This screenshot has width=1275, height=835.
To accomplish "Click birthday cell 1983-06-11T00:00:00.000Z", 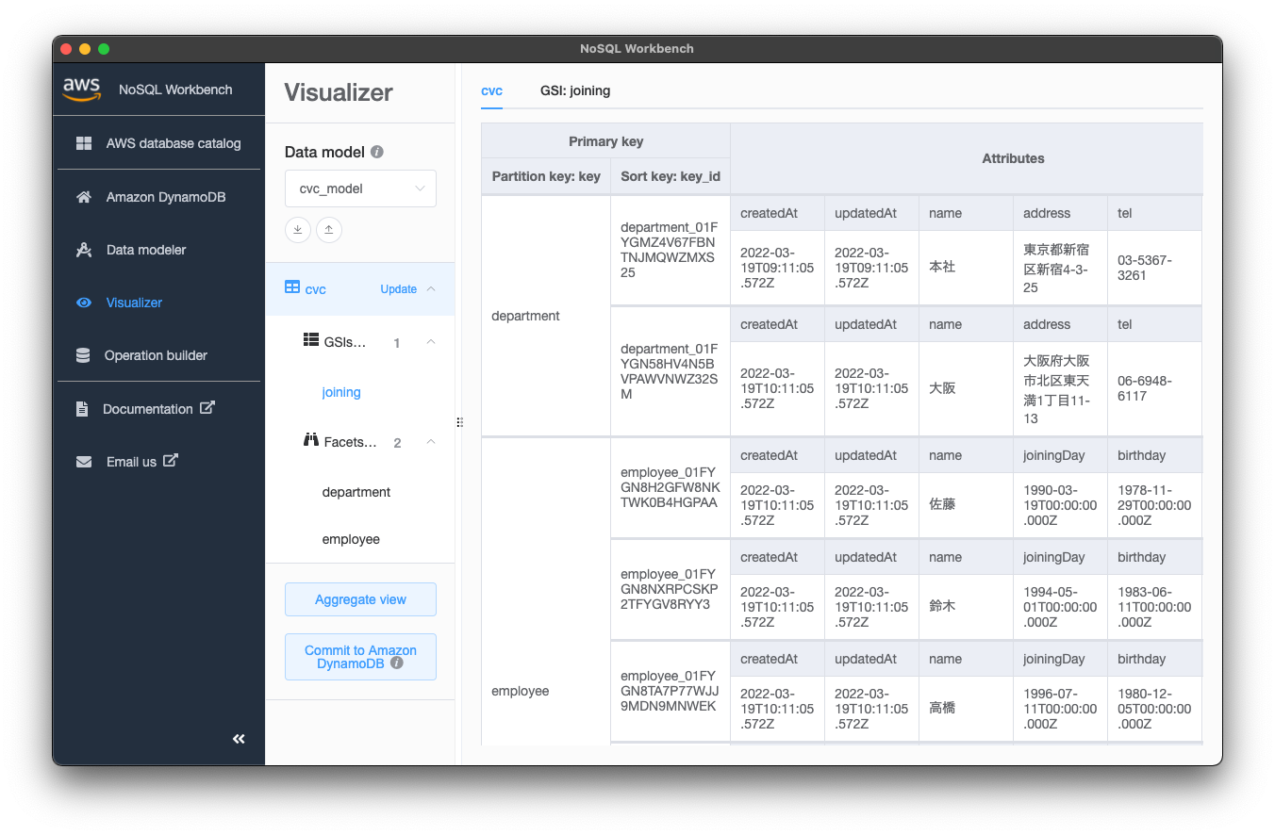I will pyautogui.click(x=1154, y=607).
